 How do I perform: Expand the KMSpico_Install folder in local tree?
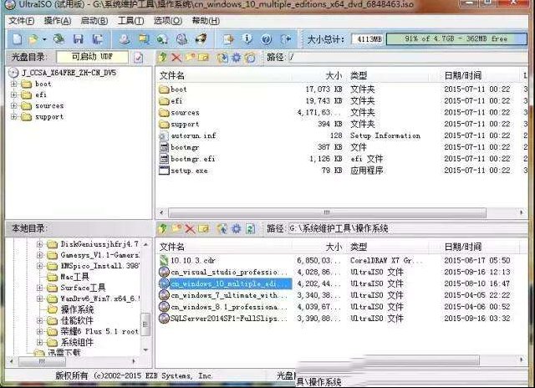click(x=39, y=266)
